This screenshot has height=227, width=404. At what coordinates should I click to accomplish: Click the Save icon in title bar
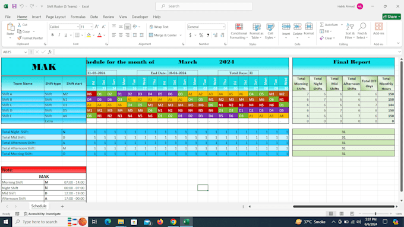(14, 6)
